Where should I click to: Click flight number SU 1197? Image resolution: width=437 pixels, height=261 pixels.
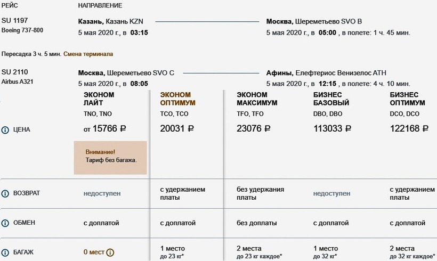coord(14,21)
